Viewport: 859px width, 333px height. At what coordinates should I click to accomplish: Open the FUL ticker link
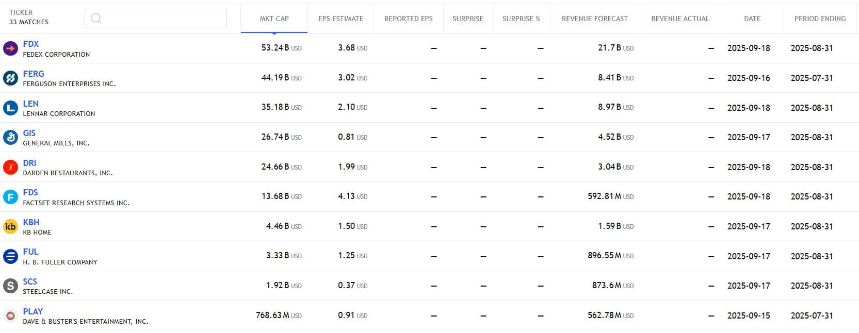(30, 252)
